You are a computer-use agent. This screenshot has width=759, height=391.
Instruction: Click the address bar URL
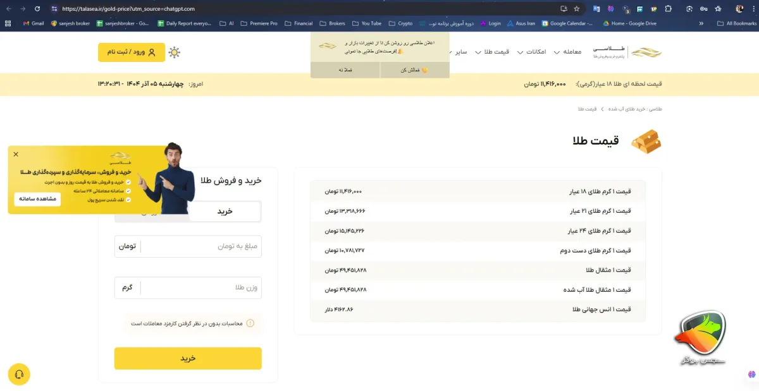pos(128,9)
